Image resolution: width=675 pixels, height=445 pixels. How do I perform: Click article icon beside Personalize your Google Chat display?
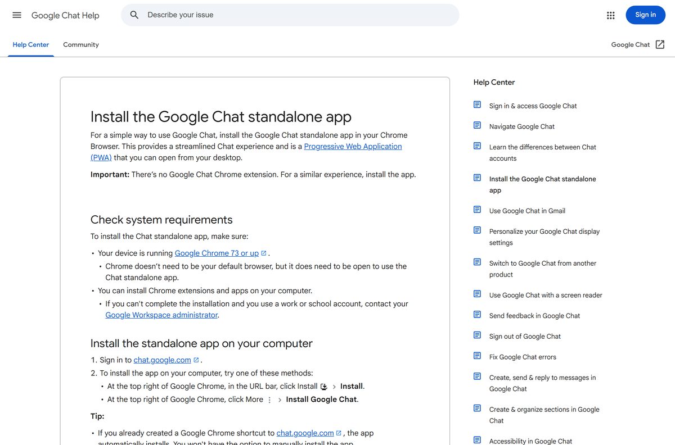click(477, 230)
